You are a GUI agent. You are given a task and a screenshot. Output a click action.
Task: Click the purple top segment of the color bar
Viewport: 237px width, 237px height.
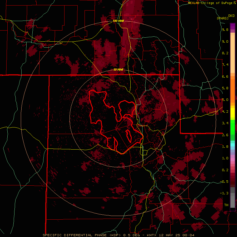click(x=233, y=26)
